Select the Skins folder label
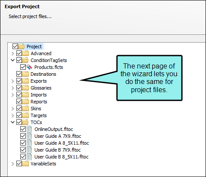Viewport: 206px width, 177px height. 36,109
